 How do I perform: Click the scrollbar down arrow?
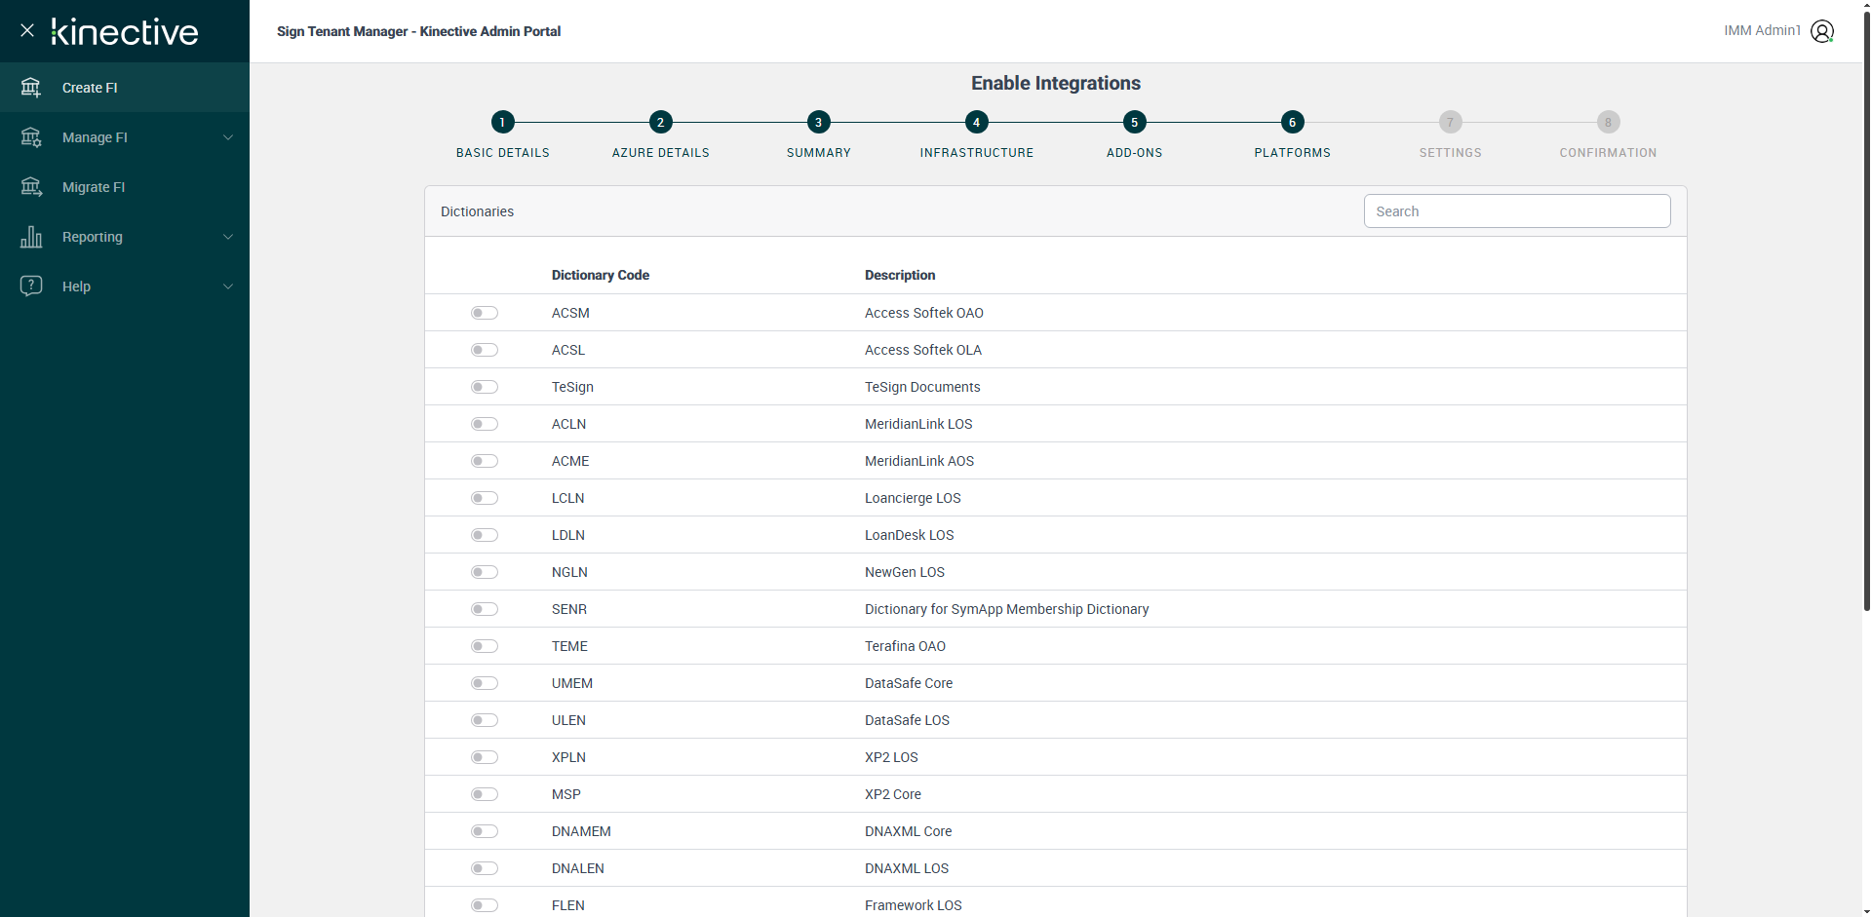click(x=1866, y=910)
